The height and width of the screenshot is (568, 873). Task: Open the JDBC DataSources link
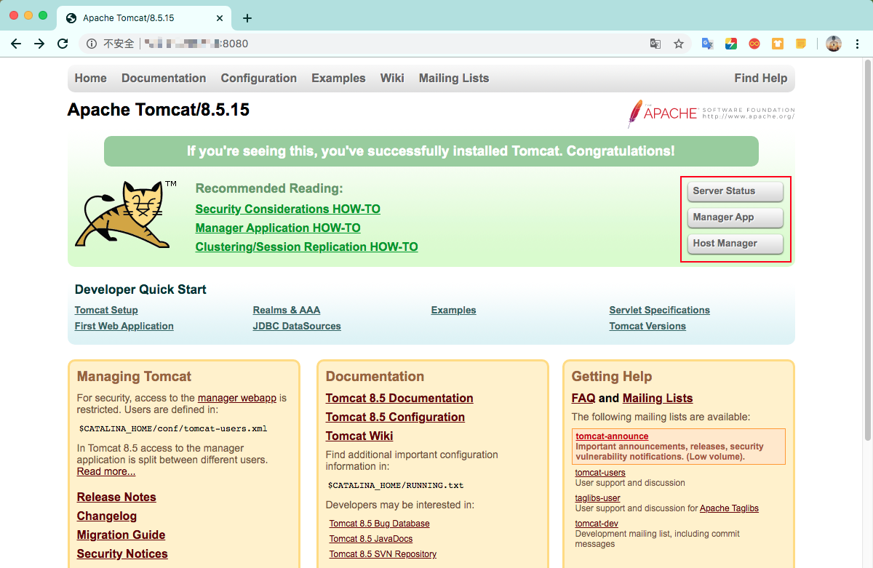click(x=297, y=327)
